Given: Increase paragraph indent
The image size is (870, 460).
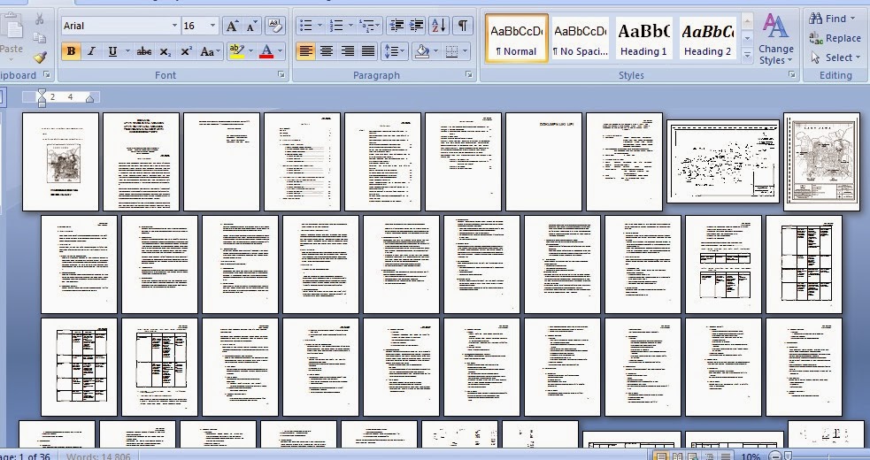Looking at the screenshot, I should pyautogui.click(x=416, y=26).
